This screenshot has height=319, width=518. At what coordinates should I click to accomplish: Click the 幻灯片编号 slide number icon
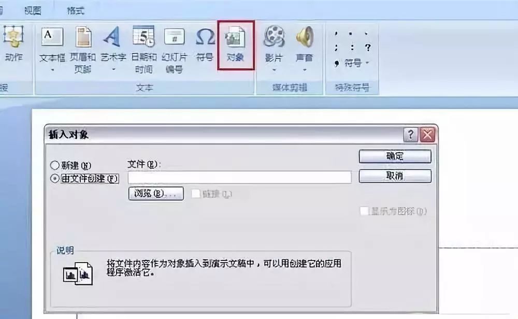[174, 37]
